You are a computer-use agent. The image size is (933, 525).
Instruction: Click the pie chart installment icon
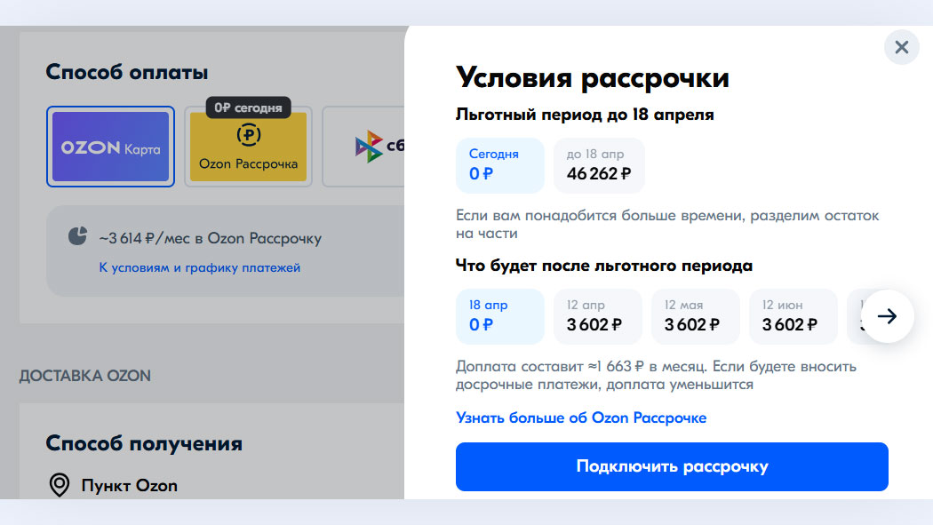pos(77,236)
